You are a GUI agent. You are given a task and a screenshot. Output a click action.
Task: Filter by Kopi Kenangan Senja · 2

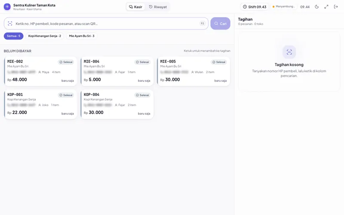[x=45, y=36]
